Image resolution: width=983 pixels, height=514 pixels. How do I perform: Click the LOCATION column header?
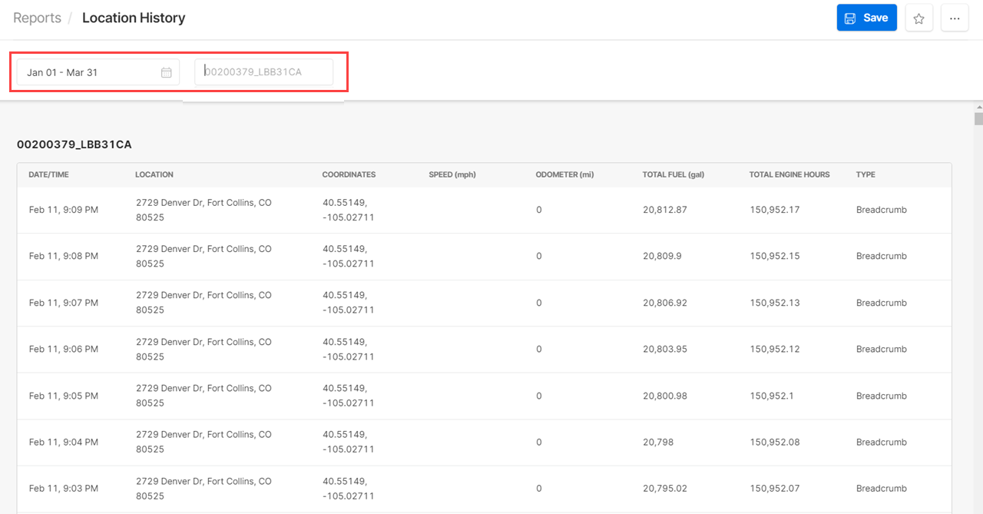[154, 174]
